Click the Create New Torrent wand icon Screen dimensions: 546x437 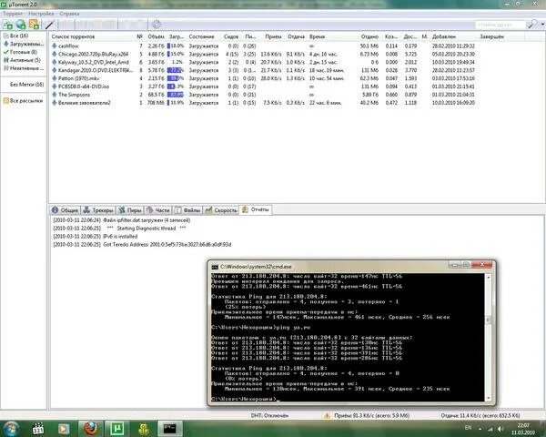tap(49, 25)
